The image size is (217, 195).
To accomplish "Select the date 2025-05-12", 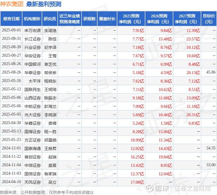I will point(11,89).
